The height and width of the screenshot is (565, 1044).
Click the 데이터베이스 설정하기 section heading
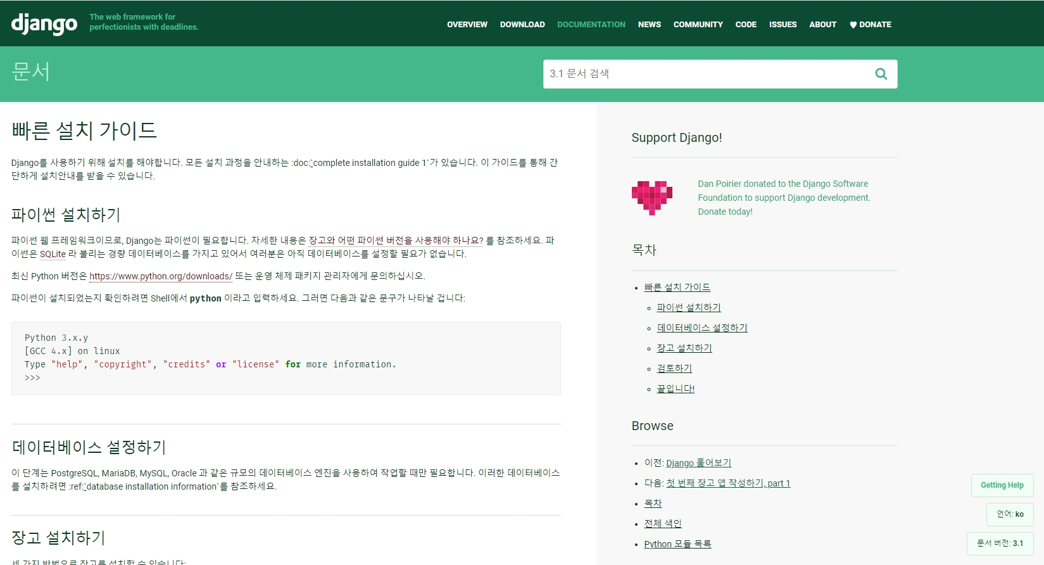[89, 447]
